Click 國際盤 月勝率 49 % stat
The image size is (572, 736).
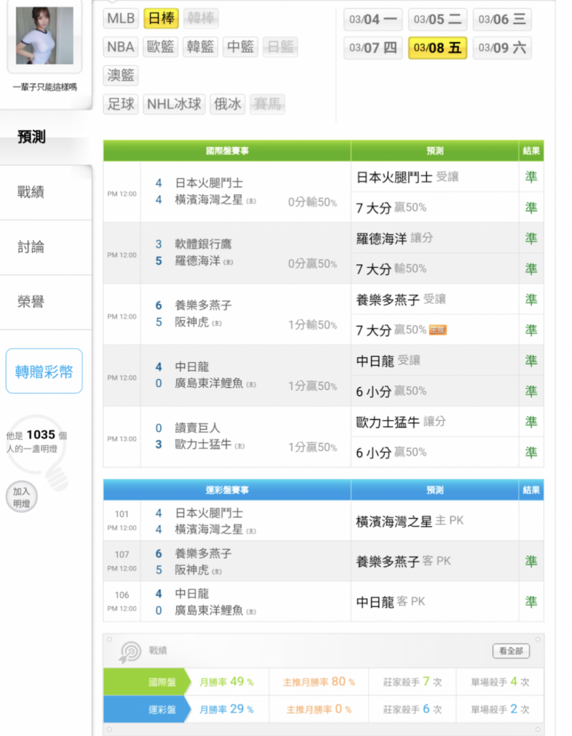(x=226, y=682)
